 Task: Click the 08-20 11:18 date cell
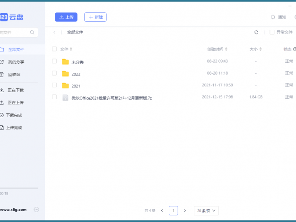point(218,73)
